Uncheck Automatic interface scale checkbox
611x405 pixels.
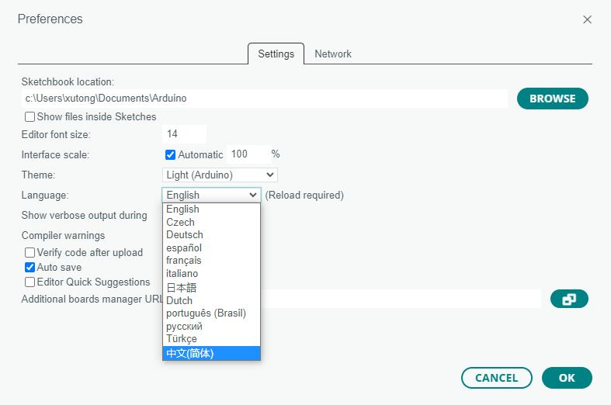coord(171,154)
